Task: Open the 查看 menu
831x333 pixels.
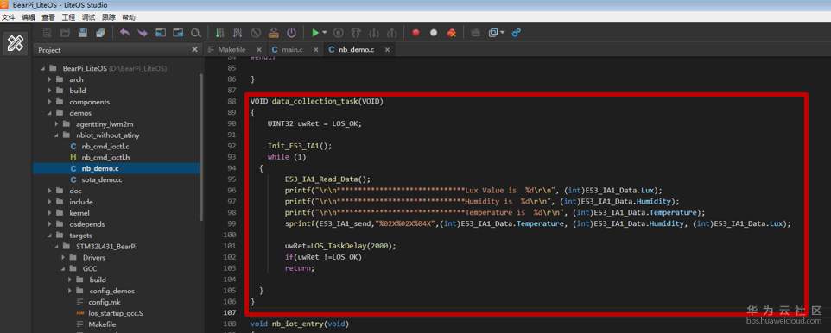Action: (x=48, y=17)
